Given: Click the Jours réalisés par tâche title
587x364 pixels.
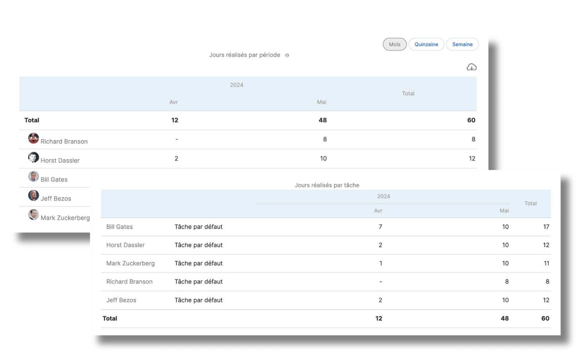Looking at the screenshot, I should pyautogui.click(x=327, y=185).
